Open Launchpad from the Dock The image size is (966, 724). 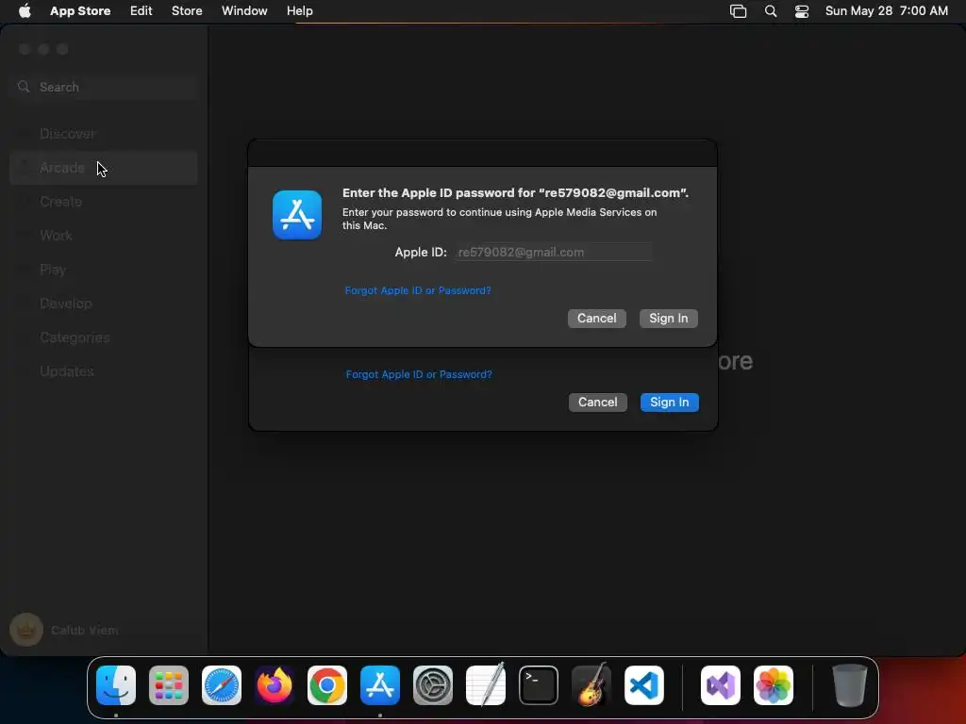[169, 685]
